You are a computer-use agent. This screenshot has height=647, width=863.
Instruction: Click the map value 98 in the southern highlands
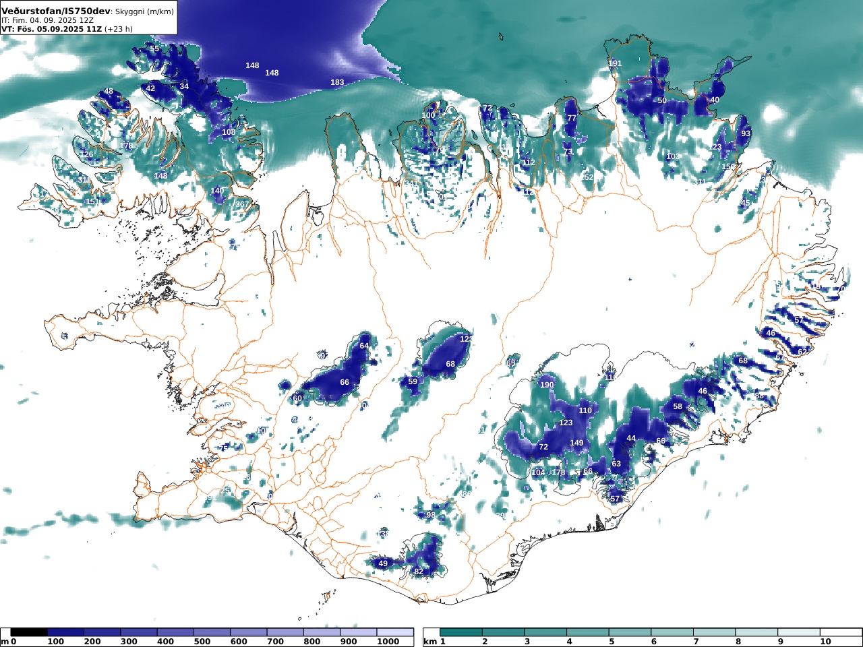431,515
